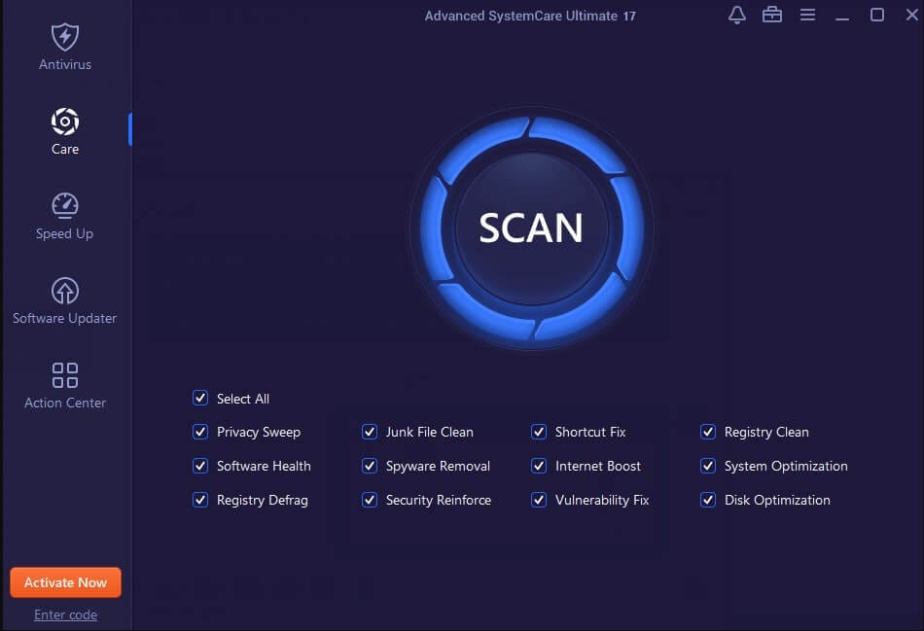
Task: Open the Enter code link
Action: point(65,614)
